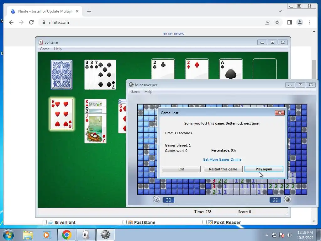
Task: Click Solitaire Score: 0 status text
Action: pyautogui.click(x=245, y=212)
